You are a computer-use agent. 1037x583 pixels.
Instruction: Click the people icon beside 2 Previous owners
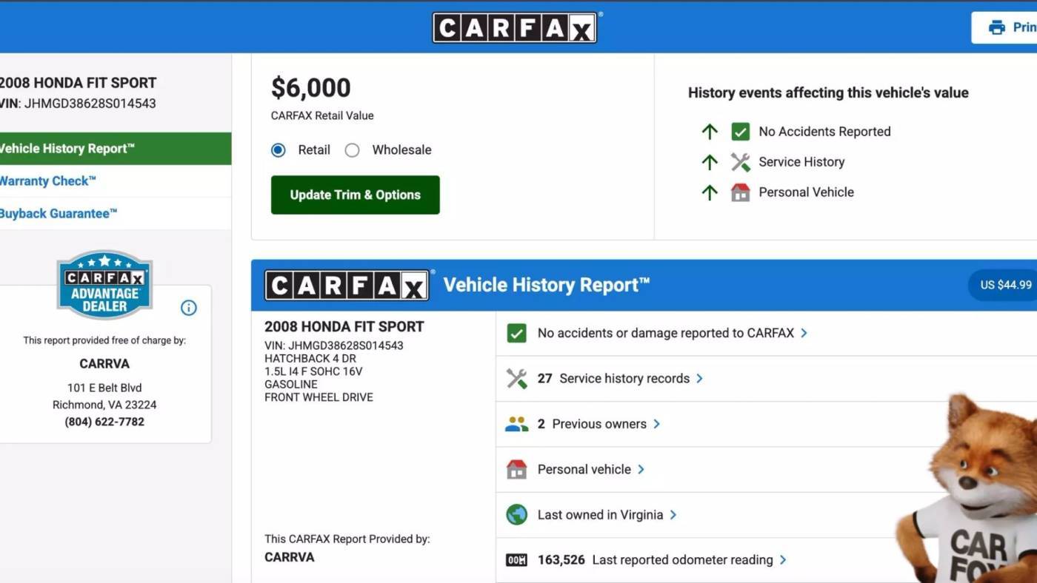click(x=516, y=424)
